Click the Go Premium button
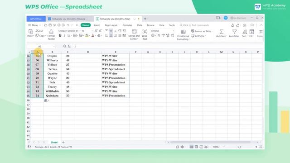The height and width of the screenshot is (163, 290). click(238, 18)
